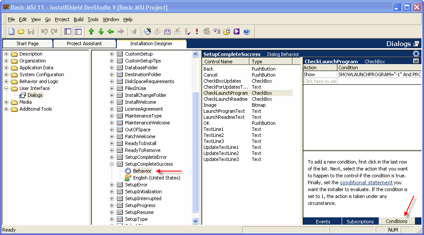424x235 pixels.
Task: Click the red exclamation mark toolbar icon
Action: (197, 31)
